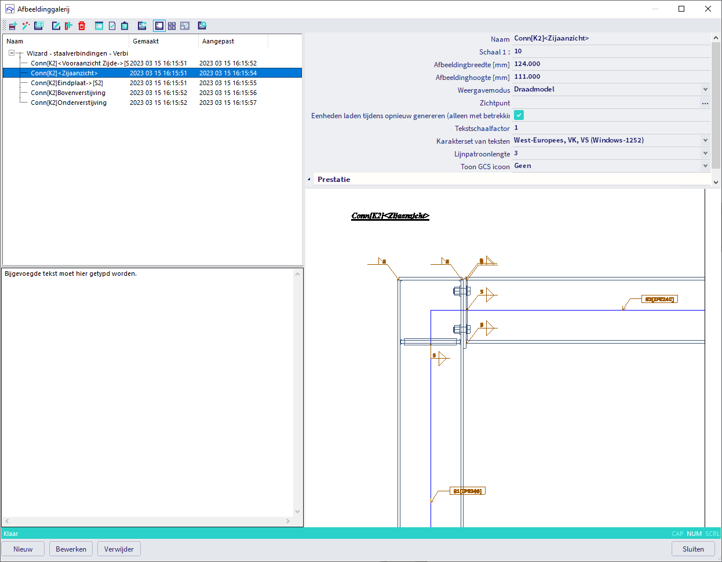
Task: Select the Conn[K2]<Zijaanzicht> tree row
Action: point(152,73)
